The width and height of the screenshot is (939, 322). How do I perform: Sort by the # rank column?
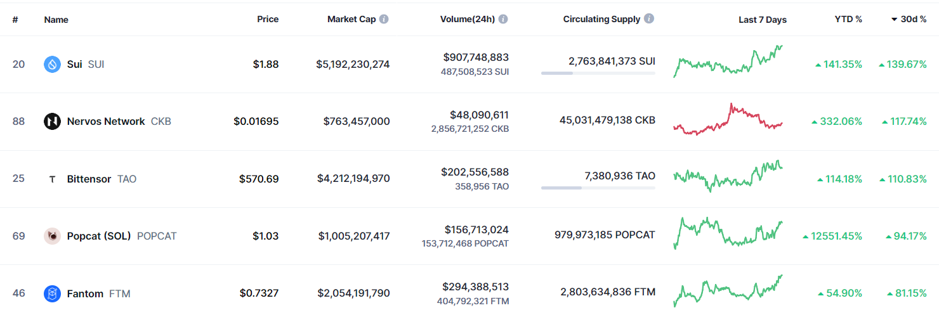(x=15, y=20)
